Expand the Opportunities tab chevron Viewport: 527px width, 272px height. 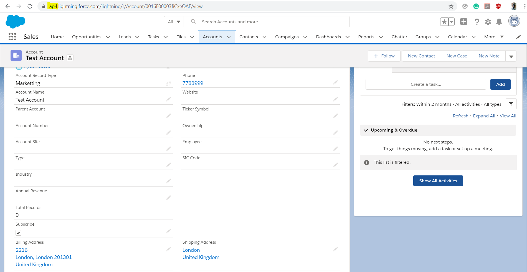pyautogui.click(x=108, y=37)
